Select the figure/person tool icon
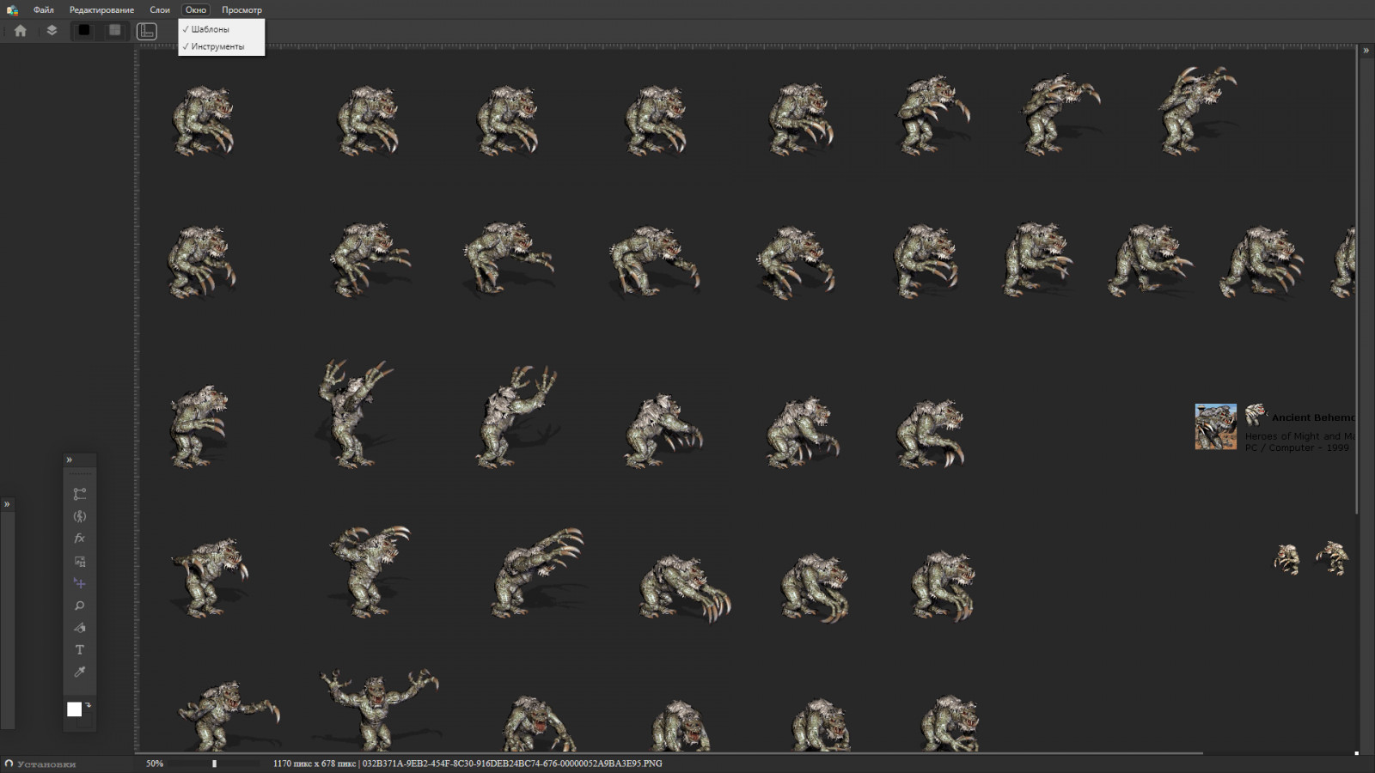This screenshot has height=773, width=1375. point(80,516)
